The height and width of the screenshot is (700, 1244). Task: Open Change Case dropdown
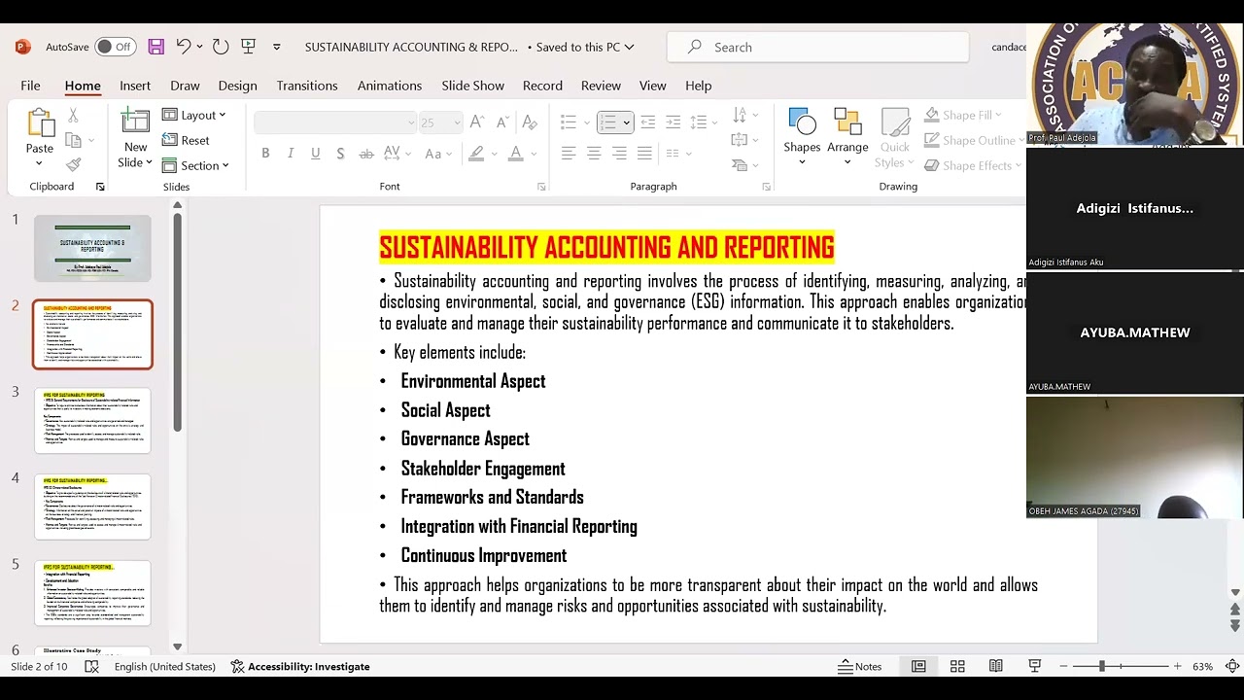[438, 154]
